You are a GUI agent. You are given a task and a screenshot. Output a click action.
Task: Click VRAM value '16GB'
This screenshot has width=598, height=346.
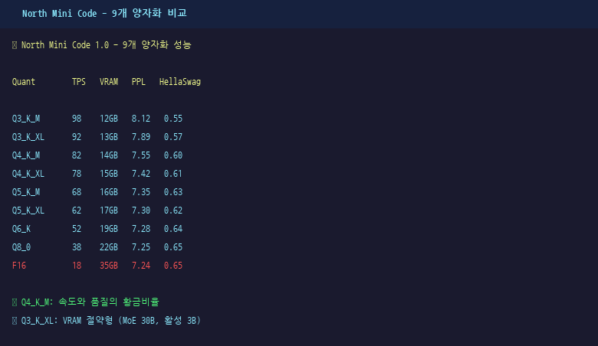[109, 192]
